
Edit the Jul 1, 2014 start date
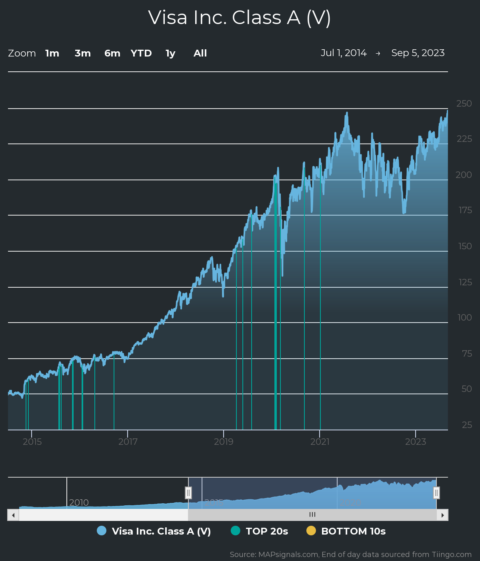pos(344,53)
